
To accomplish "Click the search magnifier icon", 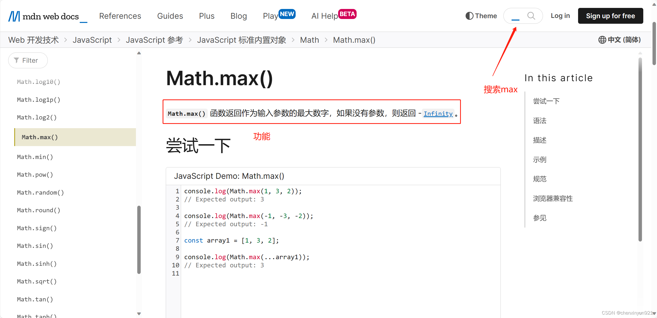I will pyautogui.click(x=531, y=16).
